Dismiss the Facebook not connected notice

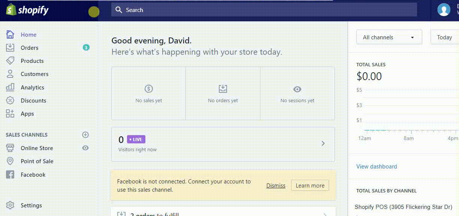coord(276,185)
